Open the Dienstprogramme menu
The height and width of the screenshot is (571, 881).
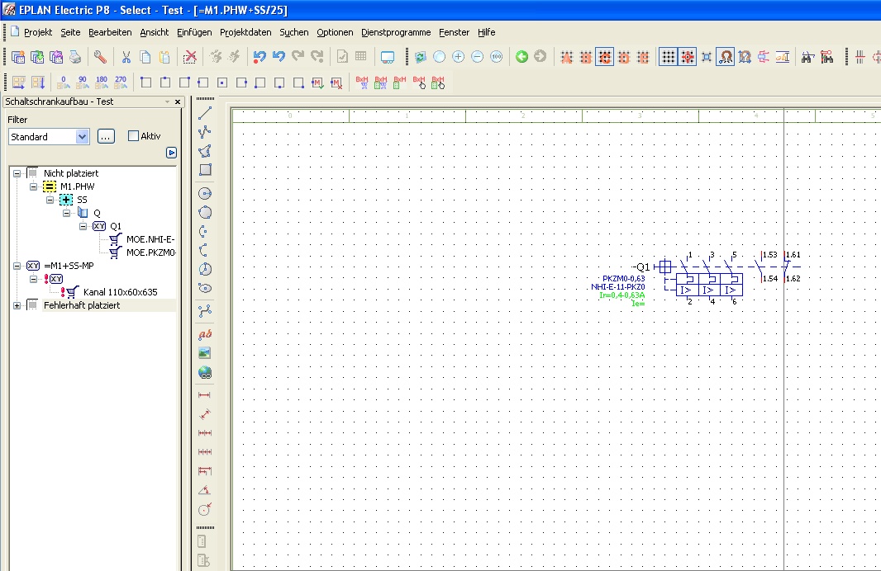396,32
